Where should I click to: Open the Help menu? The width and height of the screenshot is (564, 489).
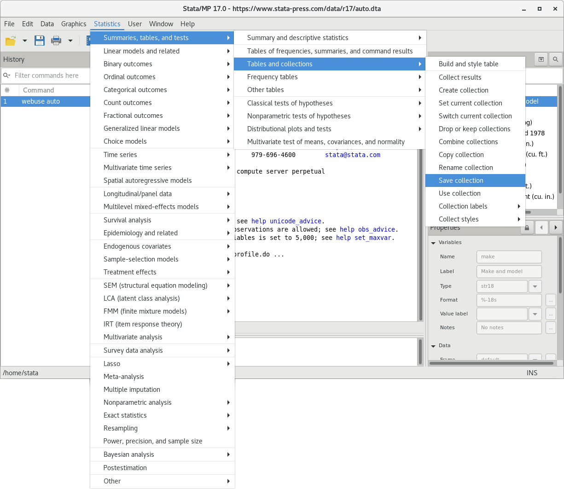[187, 24]
